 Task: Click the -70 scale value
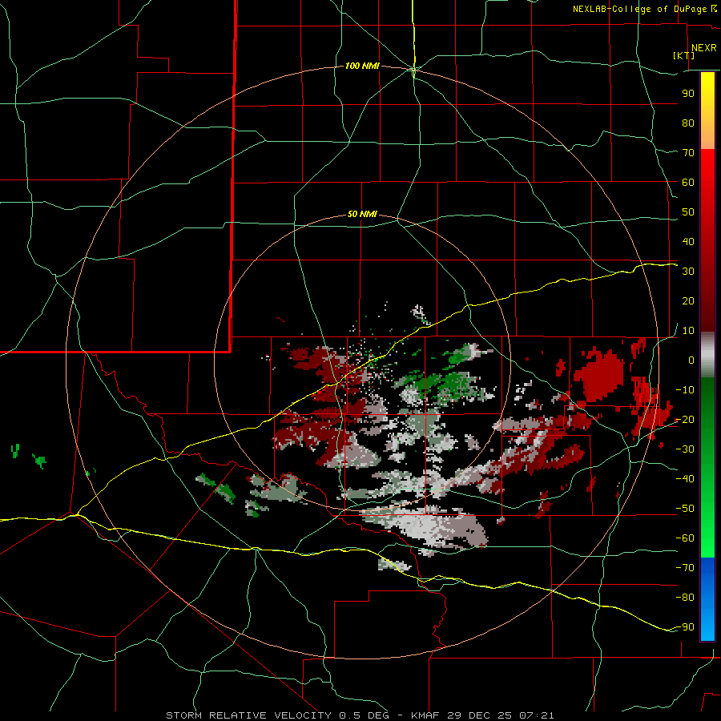685,568
